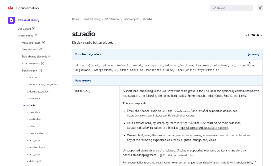Open the st.button page

point(31,77)
